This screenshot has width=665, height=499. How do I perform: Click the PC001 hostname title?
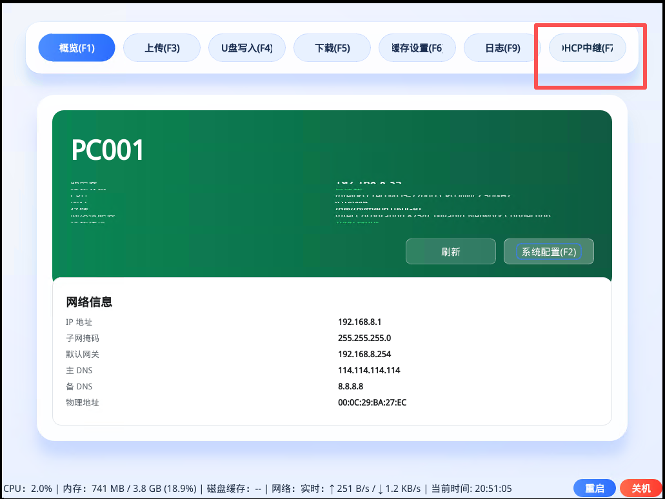108,150
